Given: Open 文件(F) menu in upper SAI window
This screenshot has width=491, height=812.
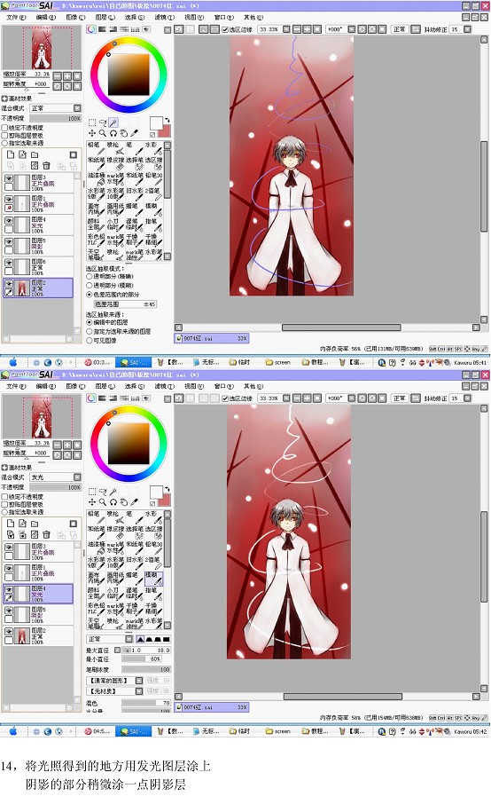Looking at the screenshot, I should 16,17.
